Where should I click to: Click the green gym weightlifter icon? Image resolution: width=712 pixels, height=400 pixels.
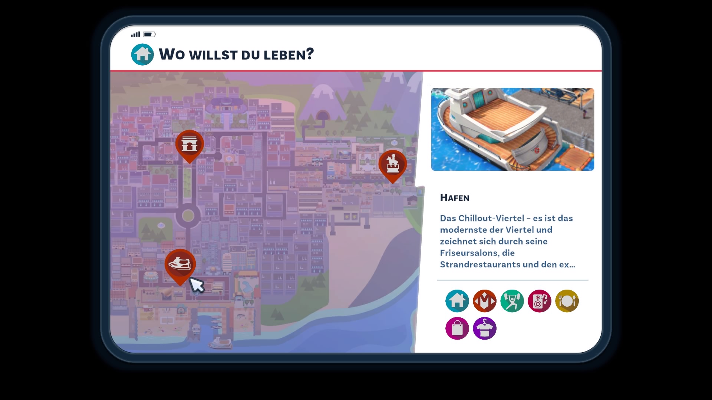[x=512, y=301]
